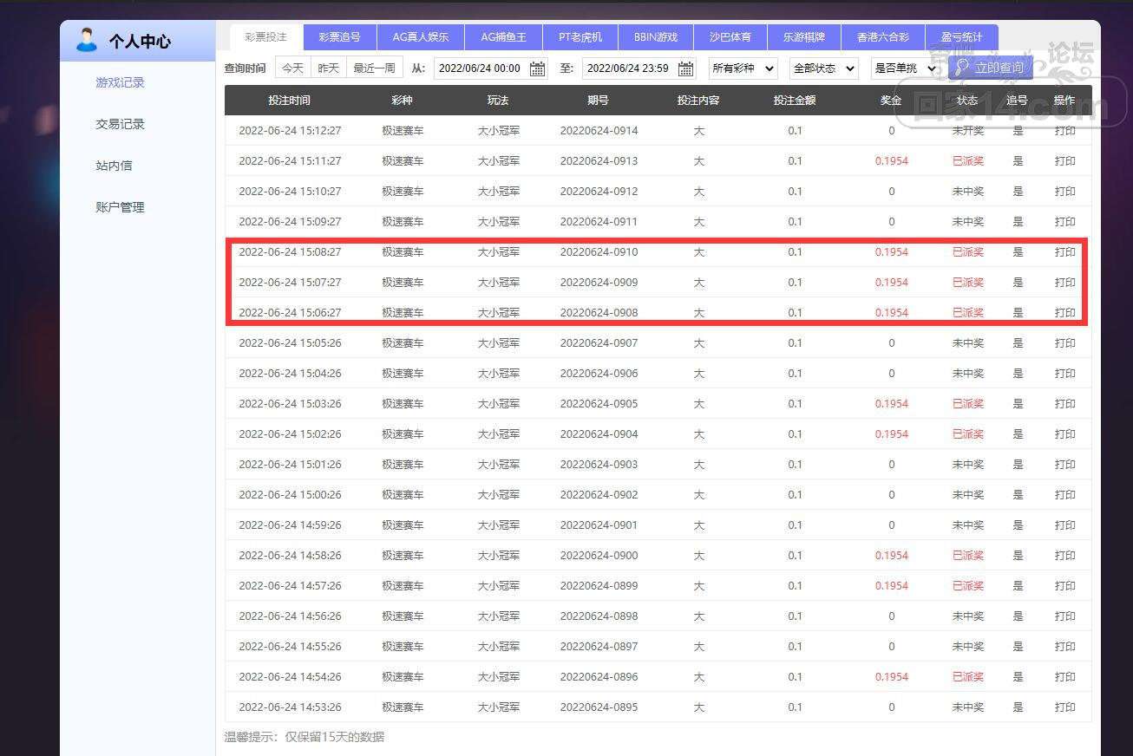Filter by 最近一周 time range
Image resolution: width=1133 pixels, height=756 pixels.
(374, 68)
